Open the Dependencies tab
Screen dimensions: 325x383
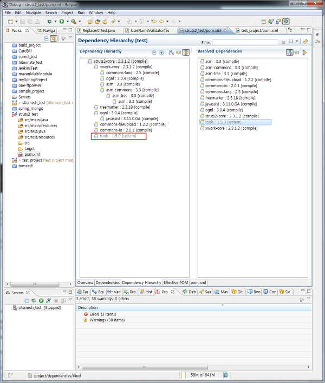pyautogui.click(x=108, y=282)
